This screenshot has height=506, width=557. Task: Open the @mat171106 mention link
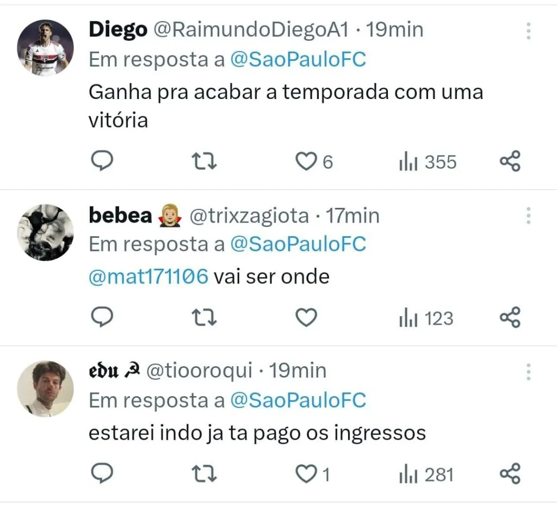pyautogui.click(x=148, y=277)
